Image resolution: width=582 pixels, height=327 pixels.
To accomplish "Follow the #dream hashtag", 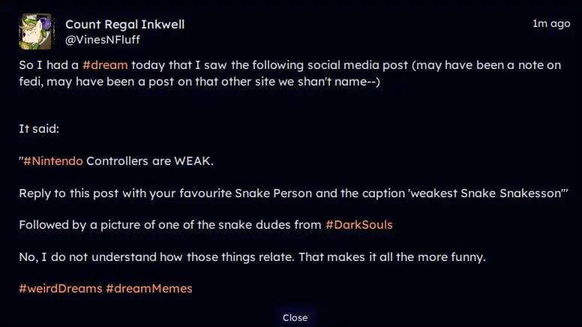I will pos(105,65).
